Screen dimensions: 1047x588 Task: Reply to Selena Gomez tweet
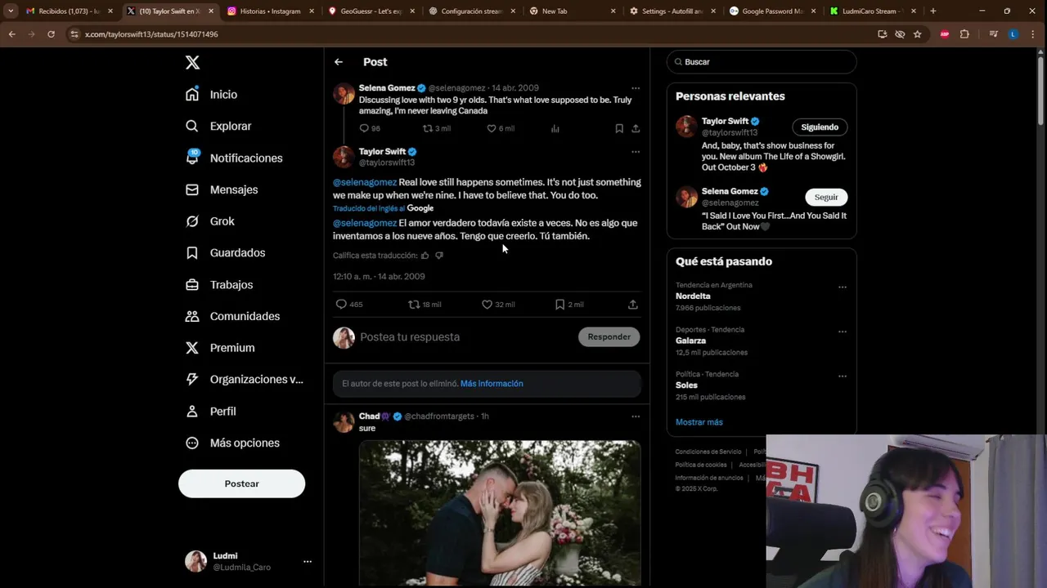tap(370, 128)
